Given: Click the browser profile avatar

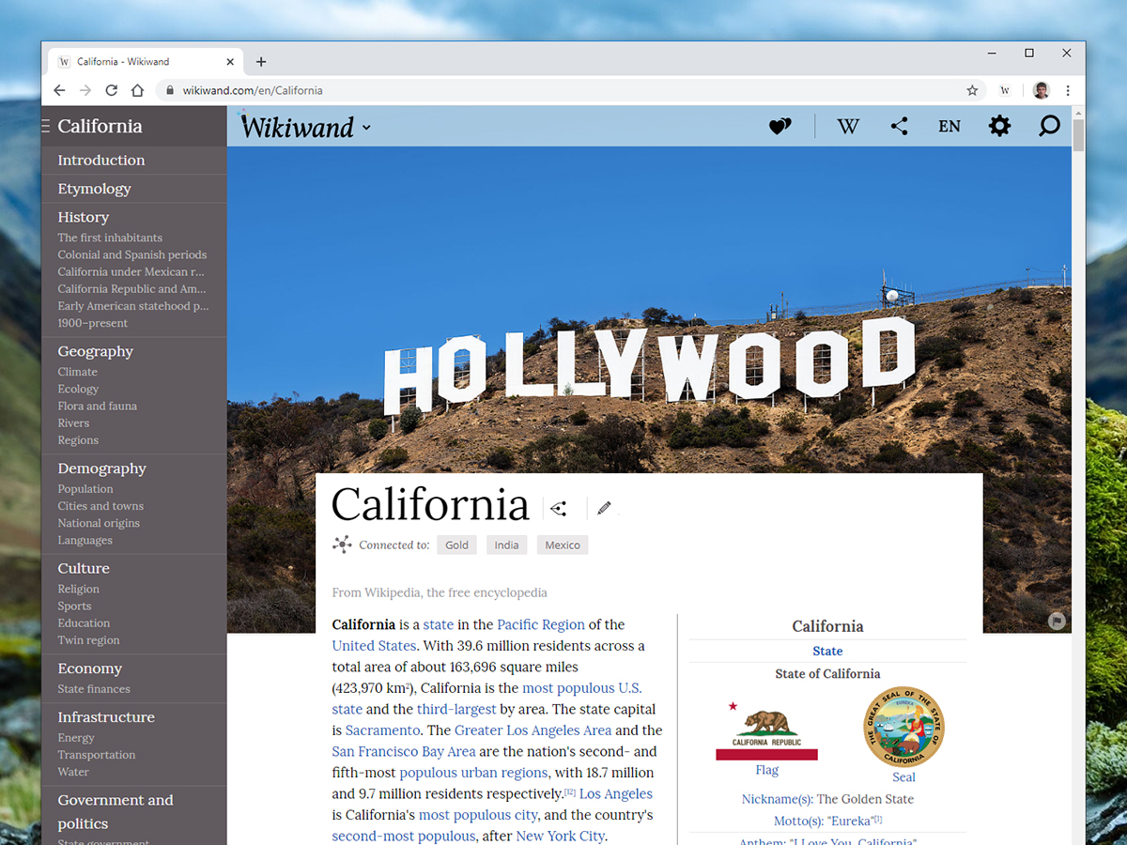Looking at the screenshot, I should pos(1041,90).
